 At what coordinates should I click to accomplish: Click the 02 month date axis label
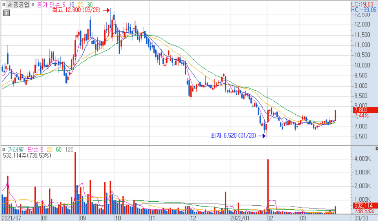(270, 218)
